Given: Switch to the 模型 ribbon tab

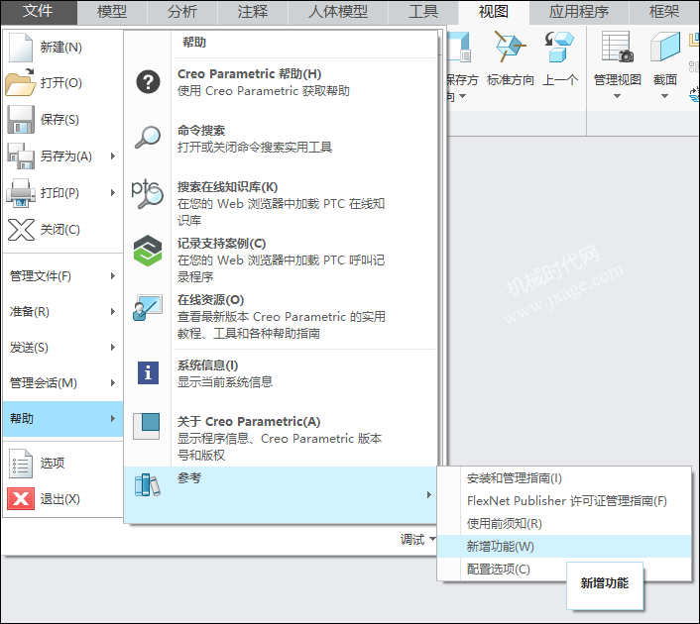Looking at the screenshot, I should pos(112,12).
